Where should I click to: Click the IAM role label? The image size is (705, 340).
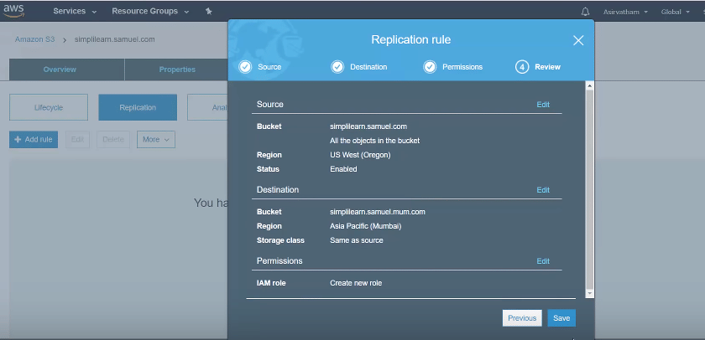tap(271, 283)
